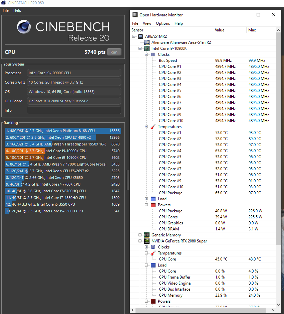
Task: Run the Cinebench CPU test
Action: click(114, 52)
